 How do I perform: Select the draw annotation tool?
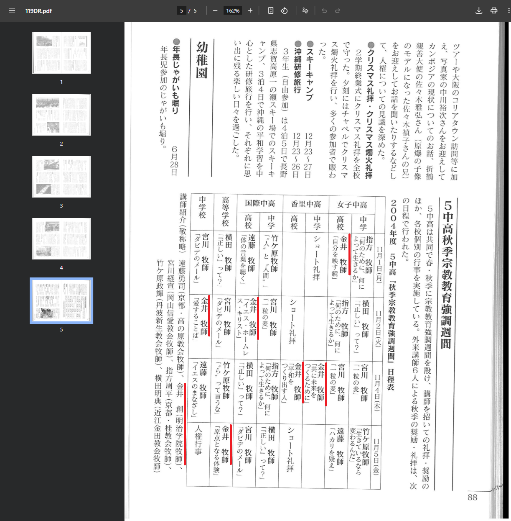tap(305, 10)
